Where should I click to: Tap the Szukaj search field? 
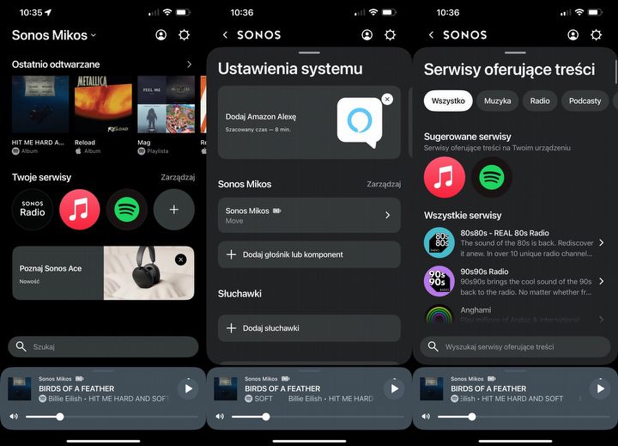click(x=103, y=346)
